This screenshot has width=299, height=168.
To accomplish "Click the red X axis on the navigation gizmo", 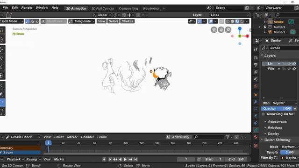I will (247, 36).
